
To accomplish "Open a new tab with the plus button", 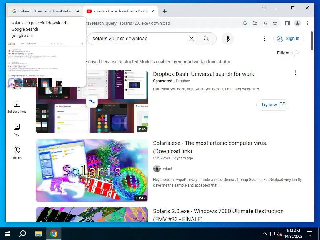I will pos(165,11).
